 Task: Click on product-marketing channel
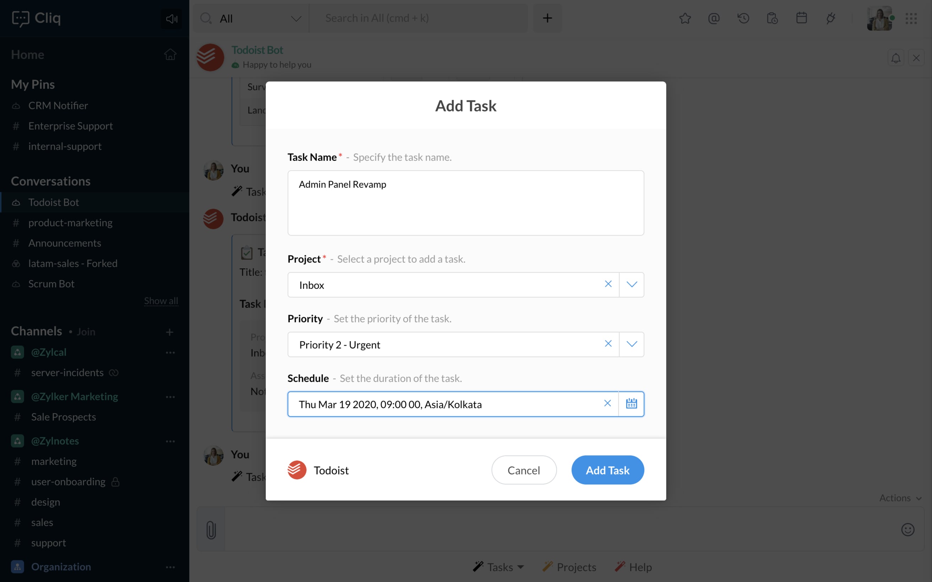pos(70,222)
